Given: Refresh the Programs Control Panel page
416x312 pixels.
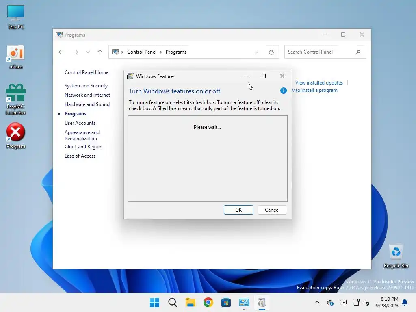Looking at the screenshot, I should click(271, 52).
